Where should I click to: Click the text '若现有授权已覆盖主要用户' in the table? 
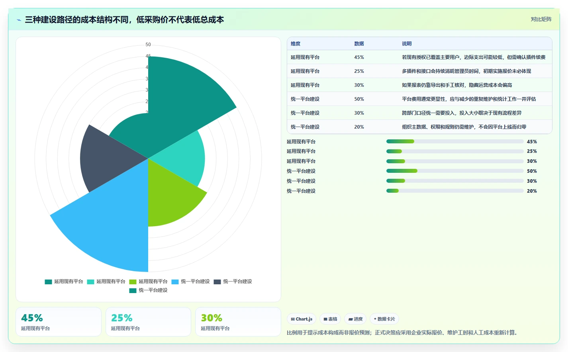(x=431, y=57)
